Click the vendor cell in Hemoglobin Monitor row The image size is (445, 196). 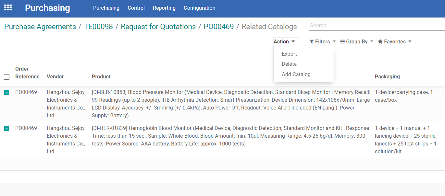click(66, 140)
